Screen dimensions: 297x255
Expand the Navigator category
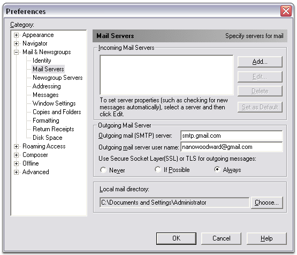[x=16, y=43]
